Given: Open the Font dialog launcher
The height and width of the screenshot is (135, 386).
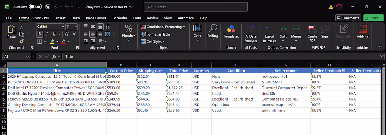Looking at the screenshot, I should click(x=78, y=47).
